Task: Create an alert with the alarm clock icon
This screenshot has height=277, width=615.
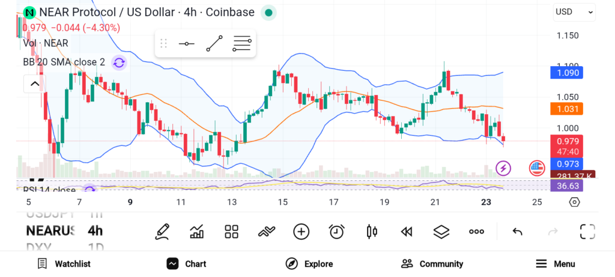Action: [336, 231]
